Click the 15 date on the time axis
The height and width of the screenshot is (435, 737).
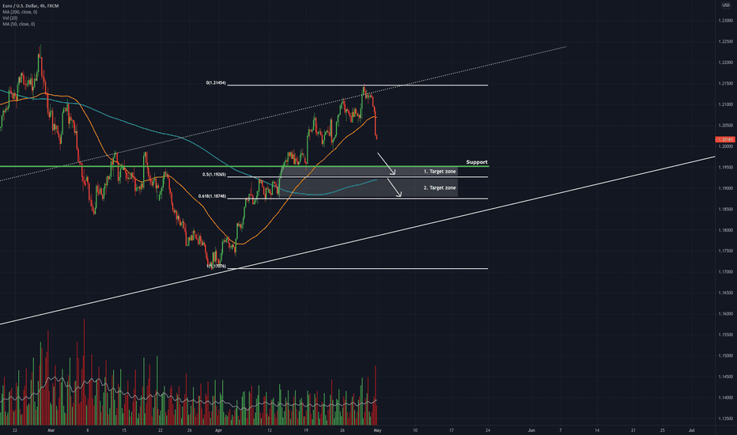coord(124,430)
